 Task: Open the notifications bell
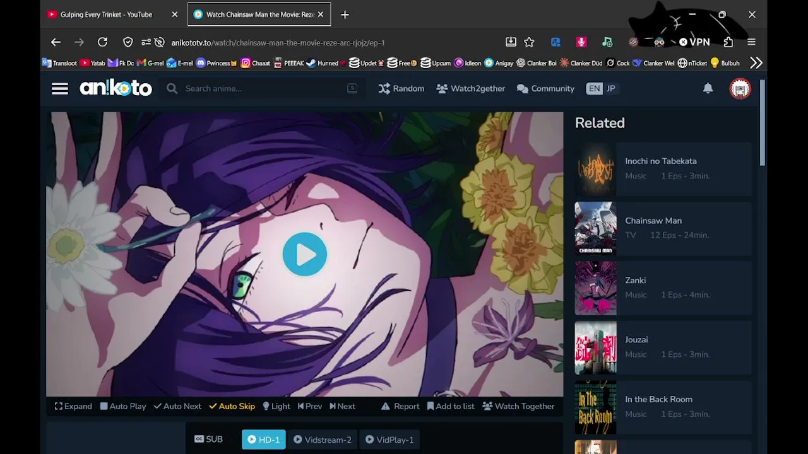tap(708, 88)
